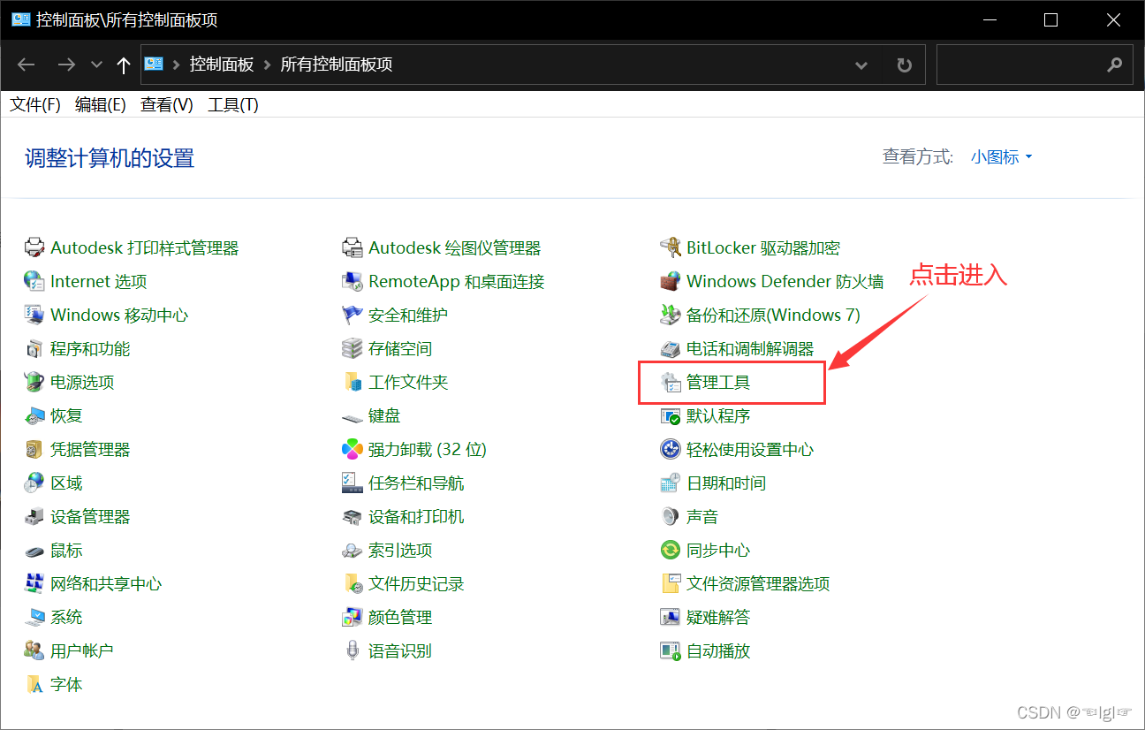Open the 任务栏和导航 icon
Viewport: 1145px width, 730px height.
pyautogui.click(x=353, y=483)
